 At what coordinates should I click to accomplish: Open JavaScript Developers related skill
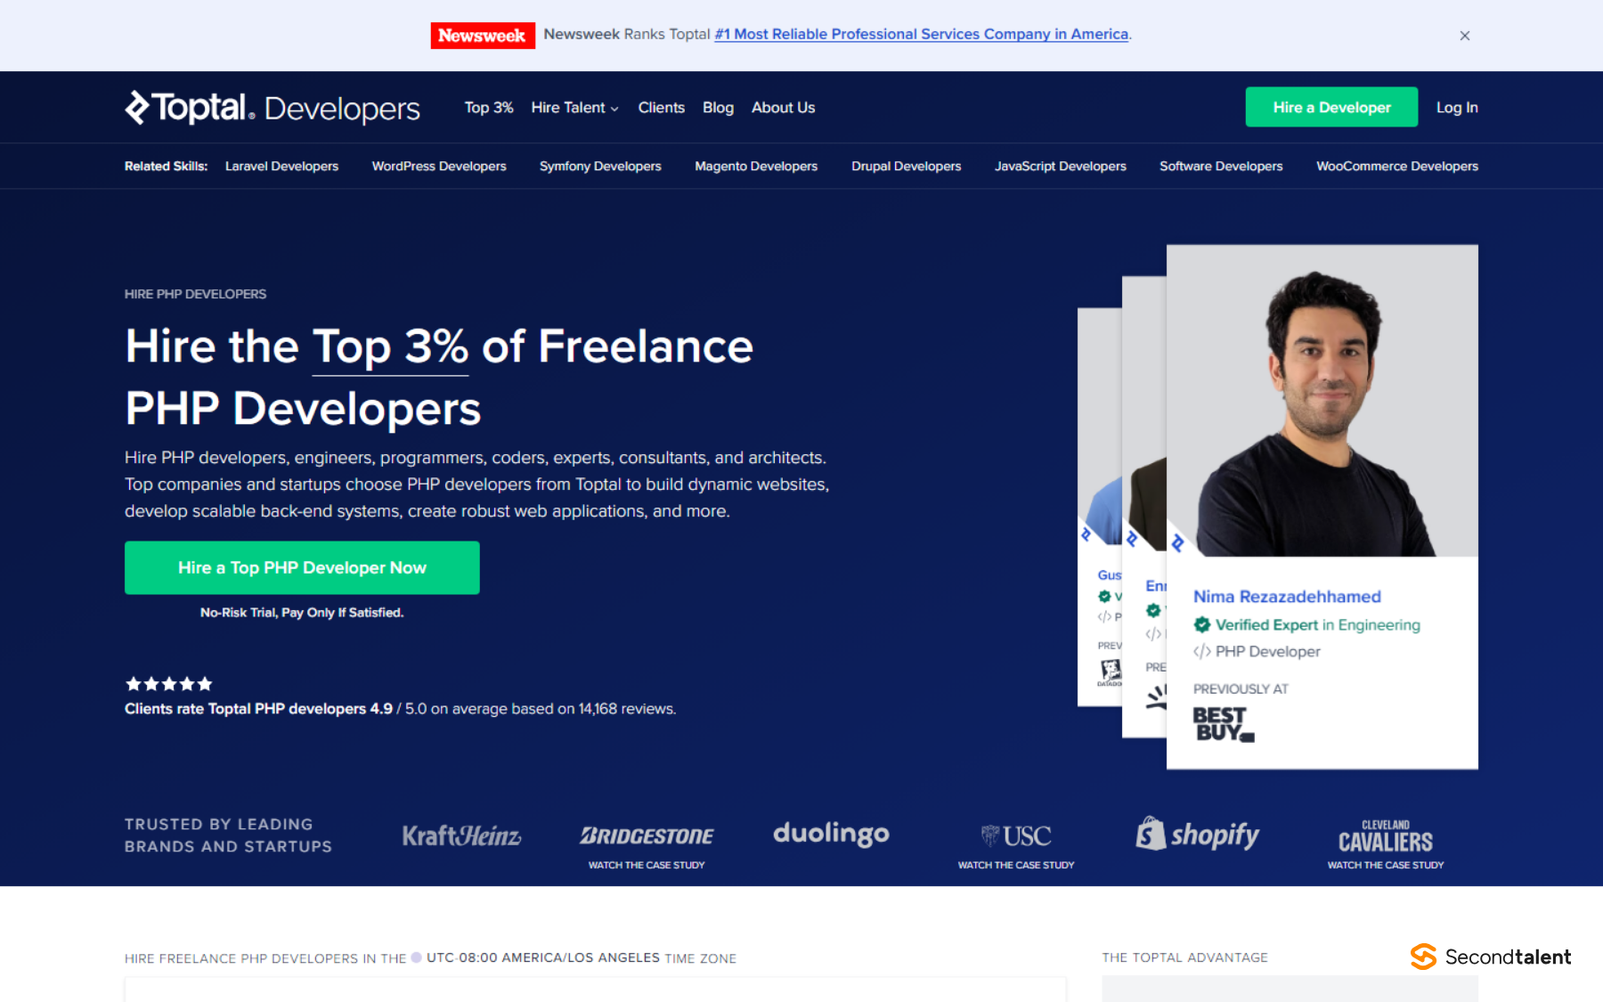[x=1060, y=166]
